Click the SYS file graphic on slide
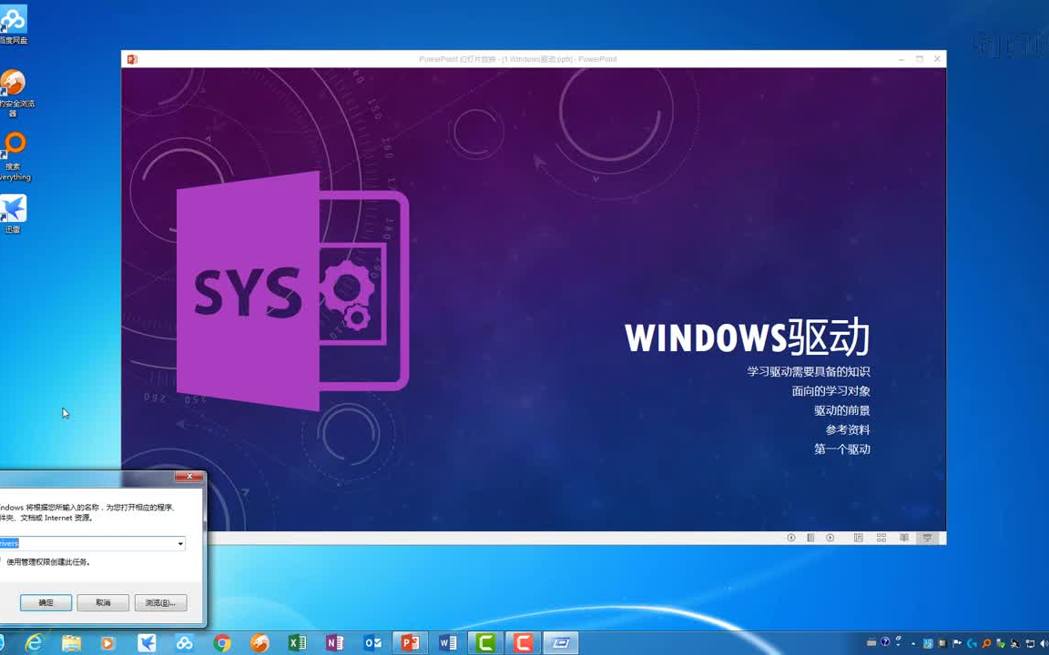 tap(292, 291)
